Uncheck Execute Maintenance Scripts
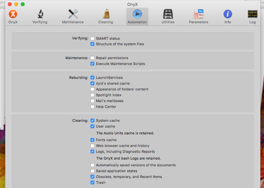Screen dimensions: 264x188 (92, 63)
